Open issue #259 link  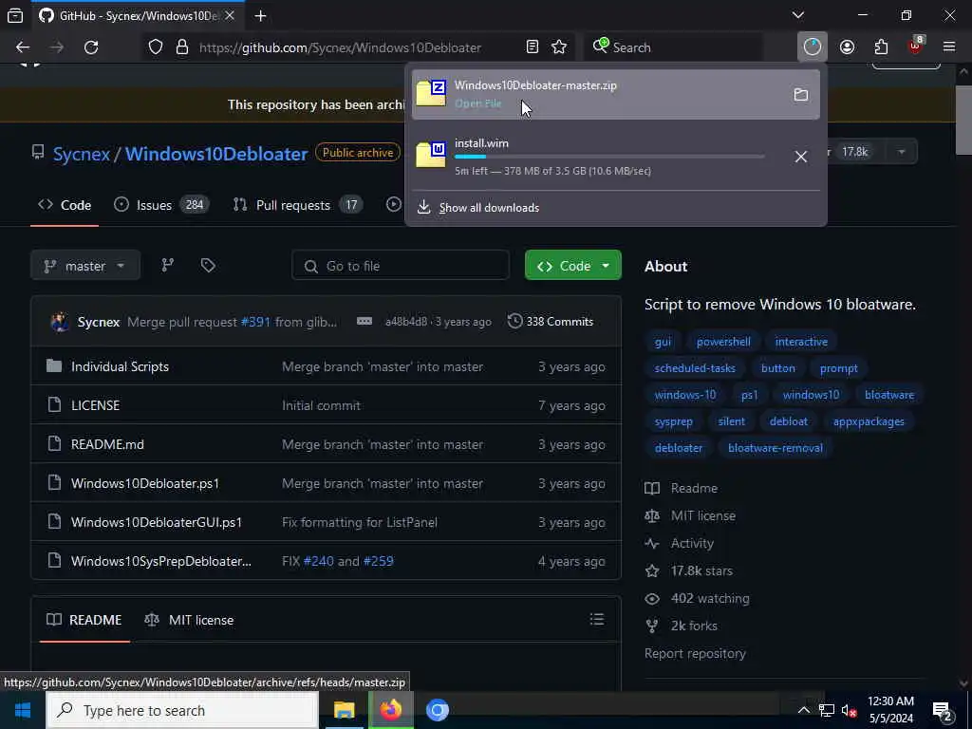378,561
